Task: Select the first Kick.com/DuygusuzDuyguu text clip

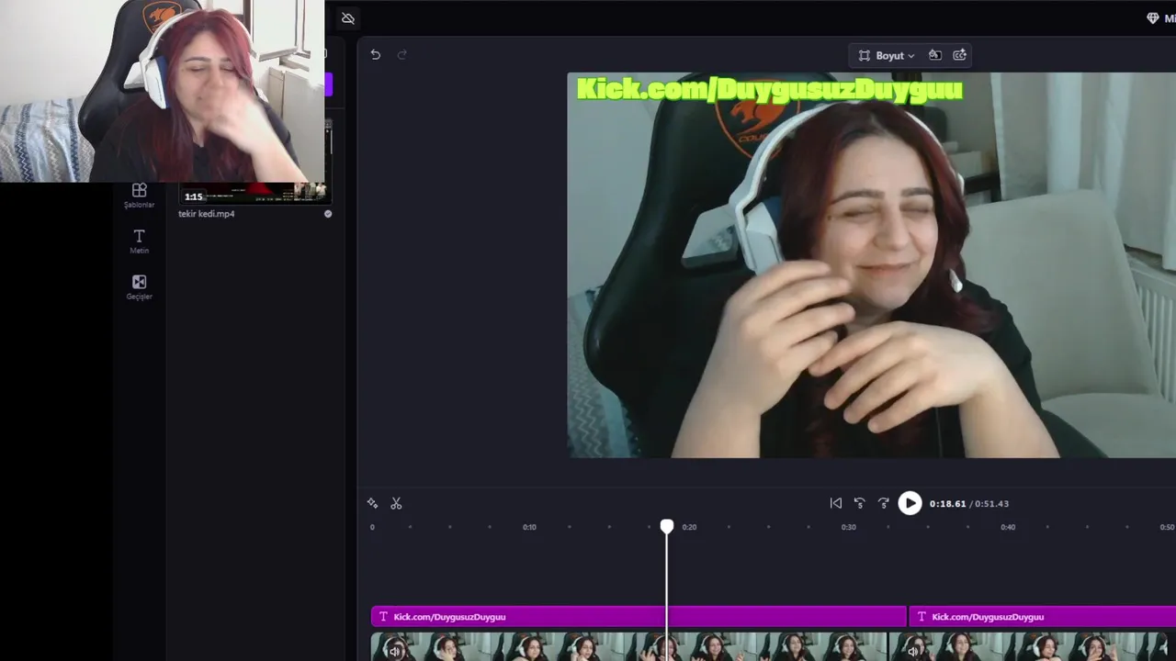Action: click(639, 617)
